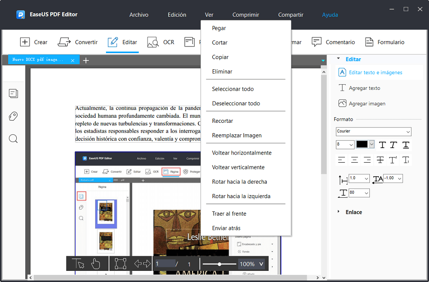Choose Cortar from the context menu
429x282 pixels.
point(246,43)
